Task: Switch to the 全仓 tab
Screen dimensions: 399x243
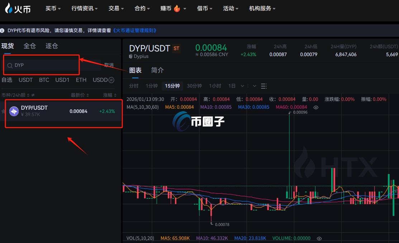Action: [x=30, y=46]
